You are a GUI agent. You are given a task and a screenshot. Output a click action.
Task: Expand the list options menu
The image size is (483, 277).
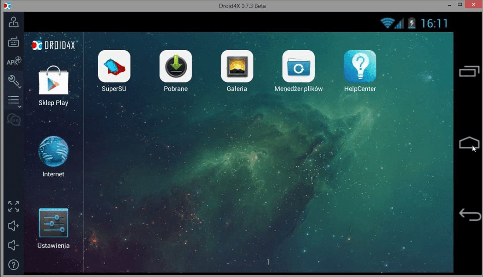14,101
